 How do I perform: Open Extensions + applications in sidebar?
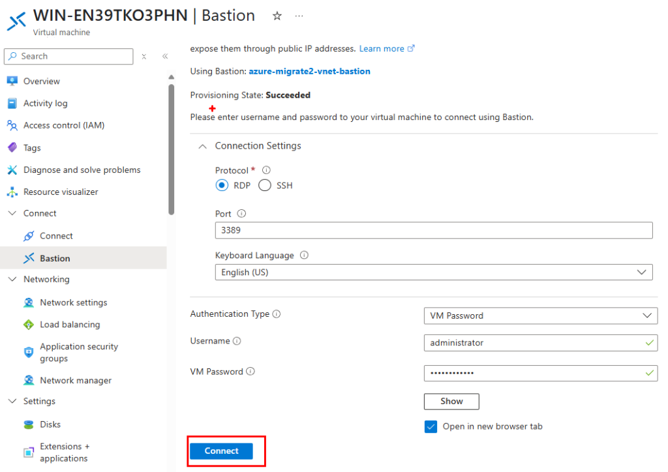65,452
